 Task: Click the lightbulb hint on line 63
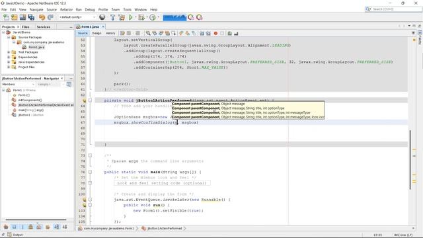[85, 100]
